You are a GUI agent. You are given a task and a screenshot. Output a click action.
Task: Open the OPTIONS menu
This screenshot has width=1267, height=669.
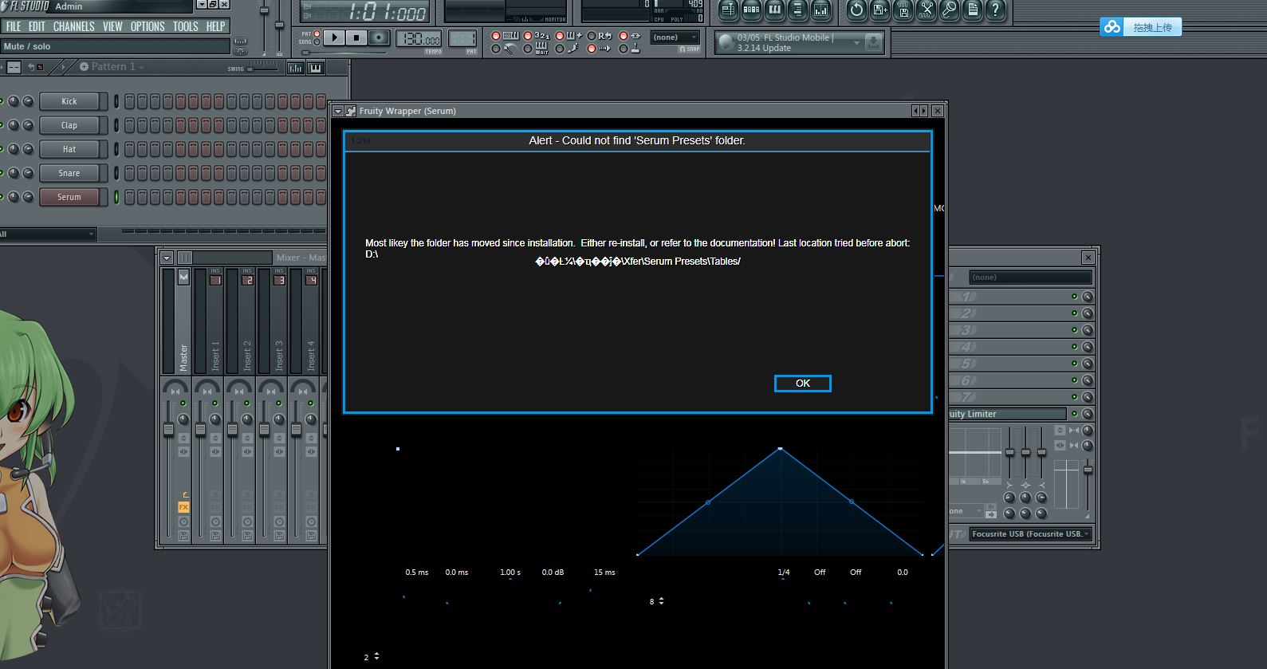[148, 26]
